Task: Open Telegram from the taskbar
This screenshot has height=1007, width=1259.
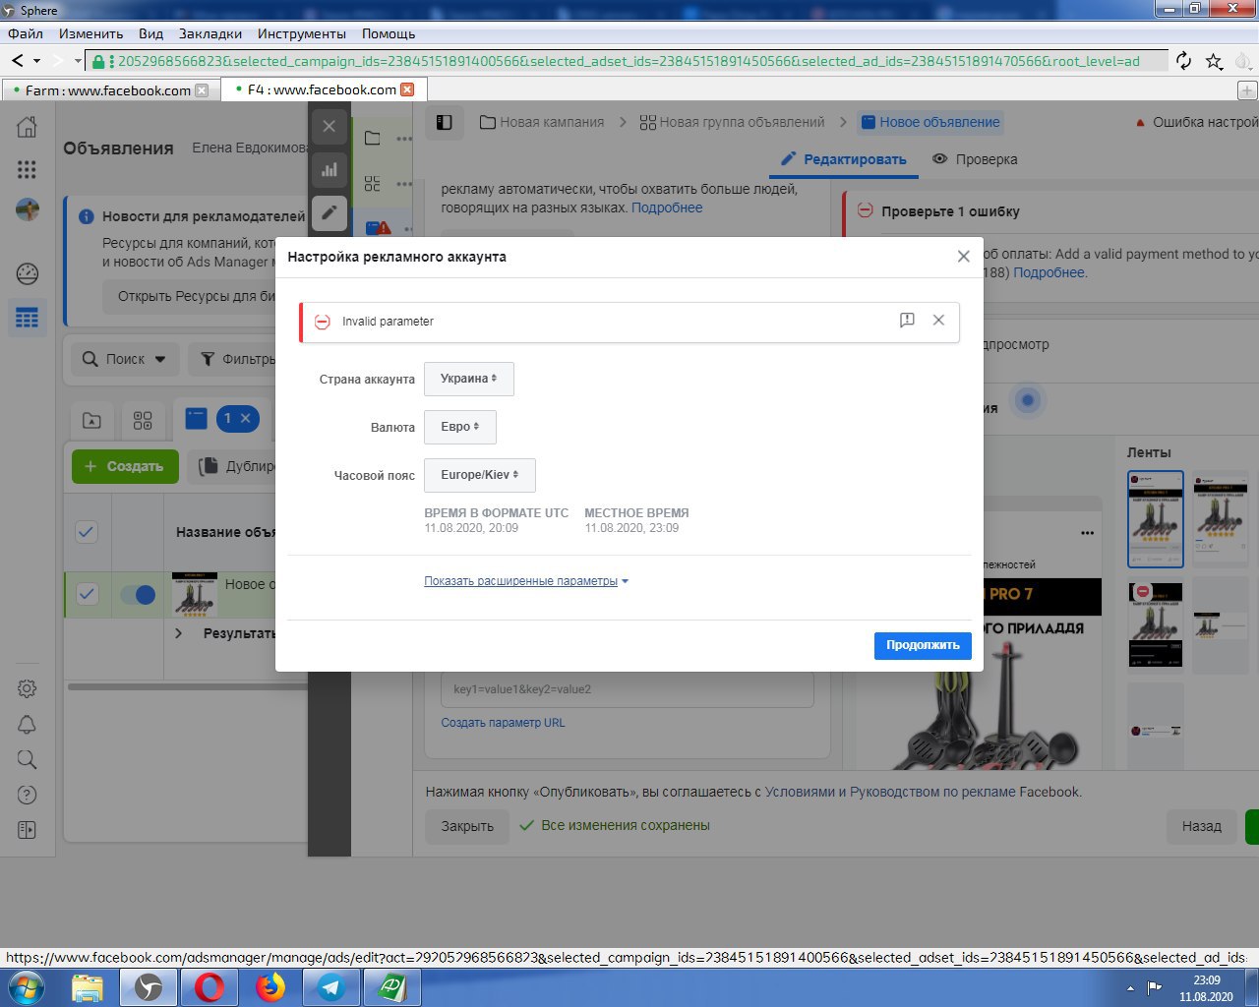Action: click(331, 986)
